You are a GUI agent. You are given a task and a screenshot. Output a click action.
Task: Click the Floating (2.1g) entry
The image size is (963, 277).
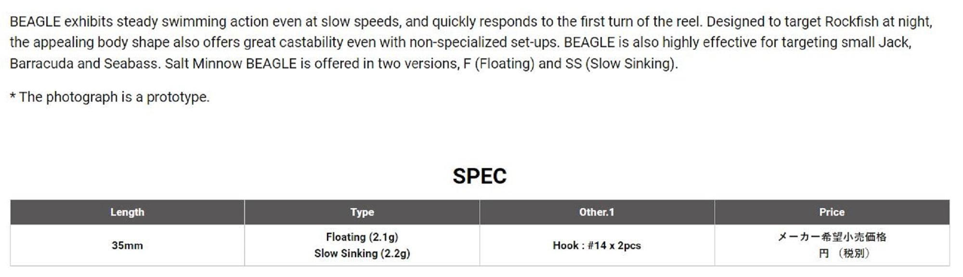point(362,237)
